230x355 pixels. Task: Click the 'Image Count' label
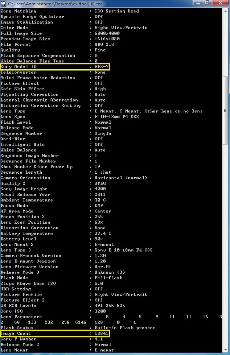pyautogui.click(x=16, y=334)
